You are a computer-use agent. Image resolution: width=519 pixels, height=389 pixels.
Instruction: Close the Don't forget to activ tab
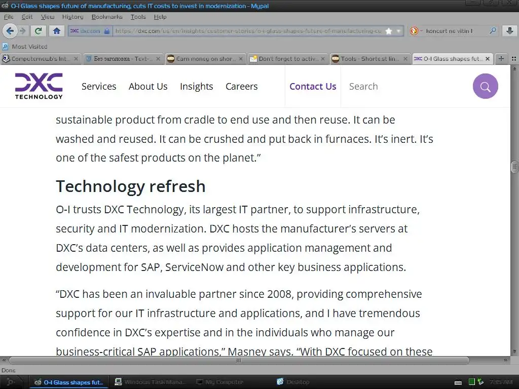[323, 59]
